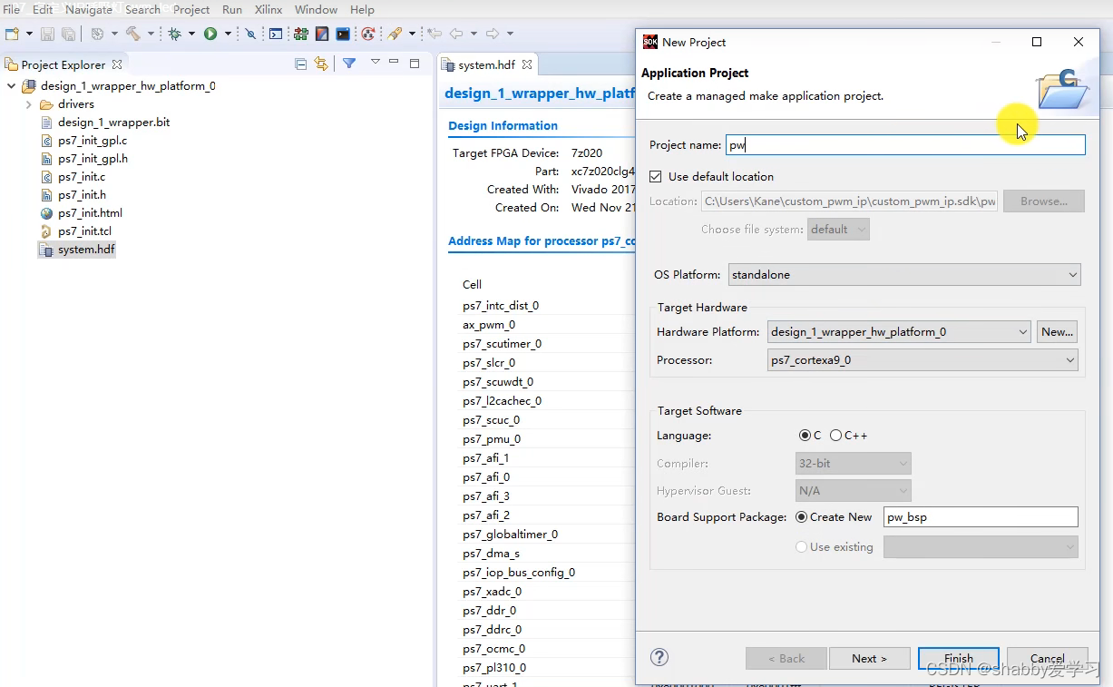Click the Finish button

click(958, 659)
